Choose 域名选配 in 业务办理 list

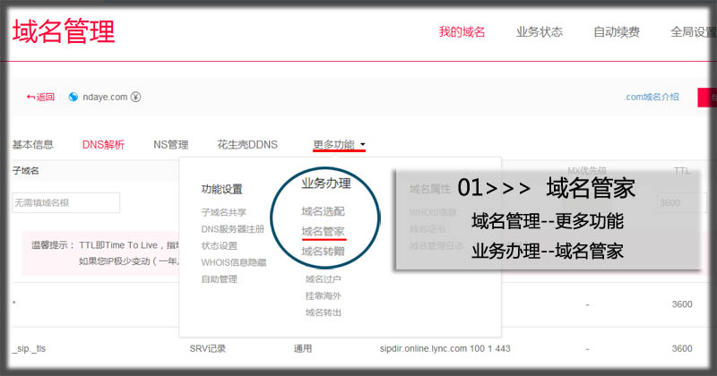(x=324, y=212)
